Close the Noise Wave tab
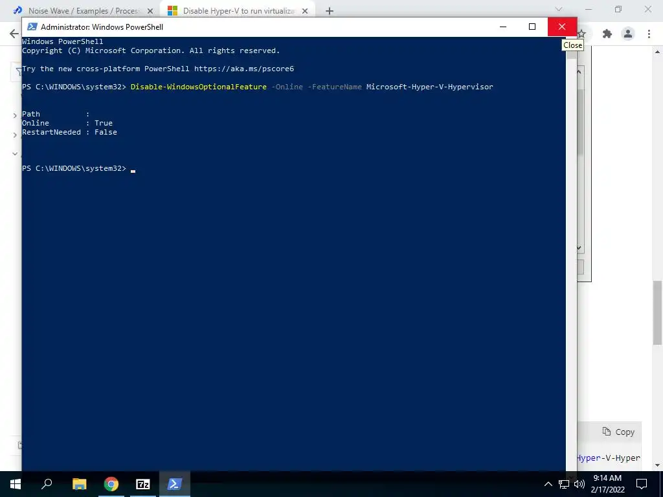The height and width of the screenshot is (497, 663). click(x=150, y=11)
